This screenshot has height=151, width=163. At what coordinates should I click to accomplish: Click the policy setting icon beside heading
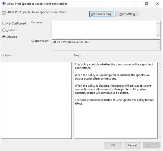tap(4, 12)
